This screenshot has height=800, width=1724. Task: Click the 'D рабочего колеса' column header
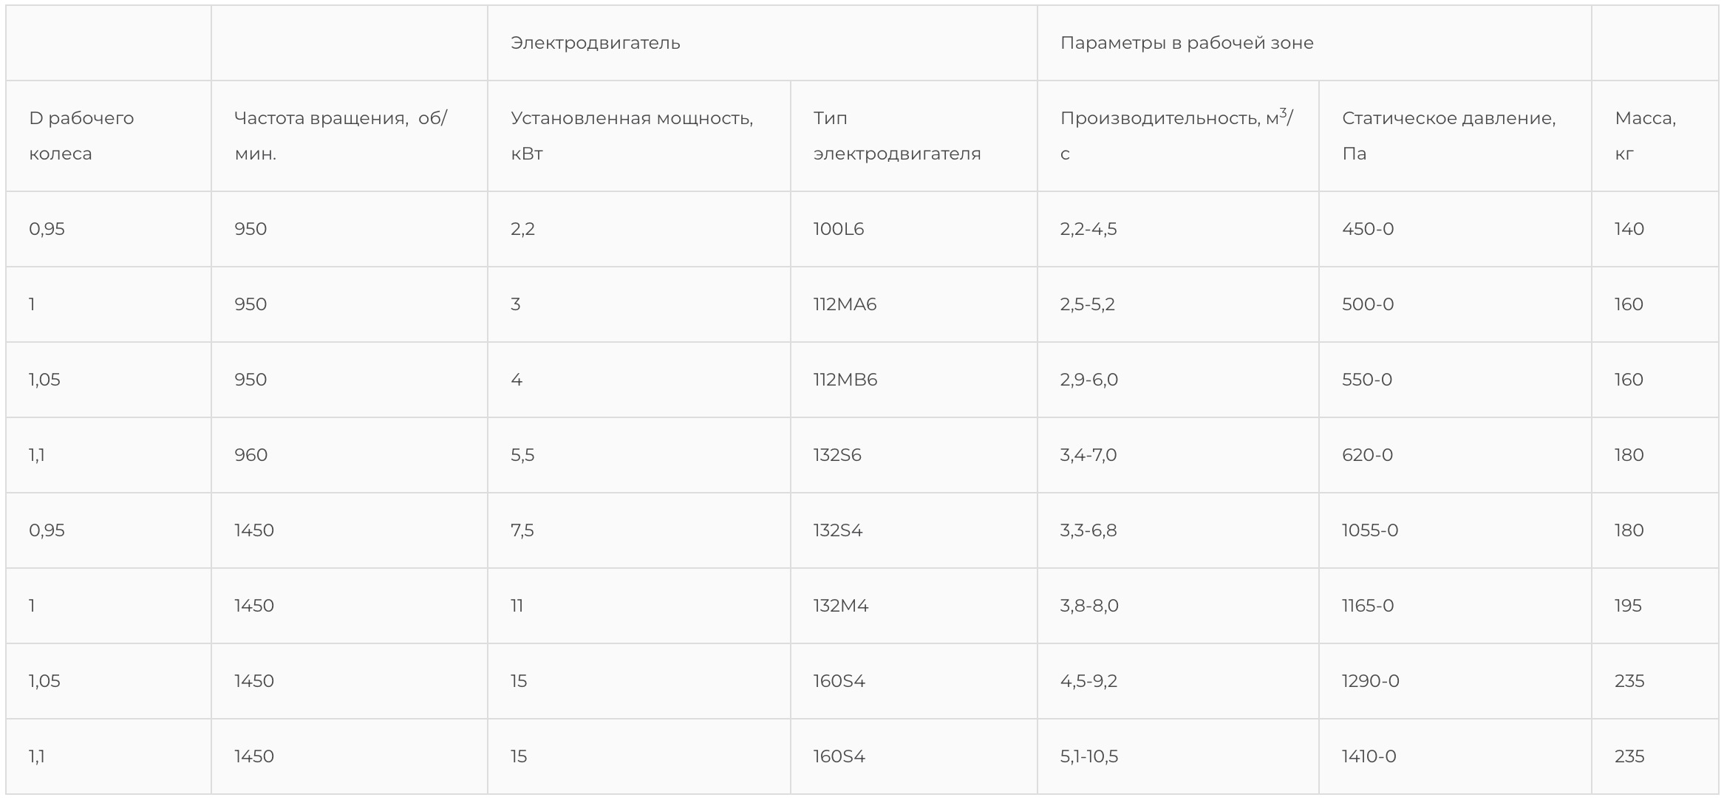click(81, 136)
